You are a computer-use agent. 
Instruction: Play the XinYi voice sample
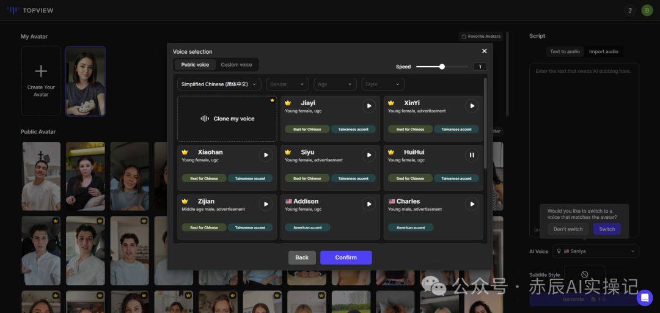[x=472, y=106]
